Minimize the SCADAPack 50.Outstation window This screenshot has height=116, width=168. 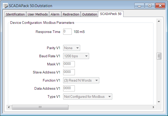[x=139, y=6]
